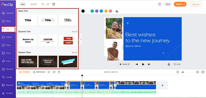Click the microphone voiceover icon
Image resolution: width=206 pixels, height=98 pixels.
coord(169,64)
